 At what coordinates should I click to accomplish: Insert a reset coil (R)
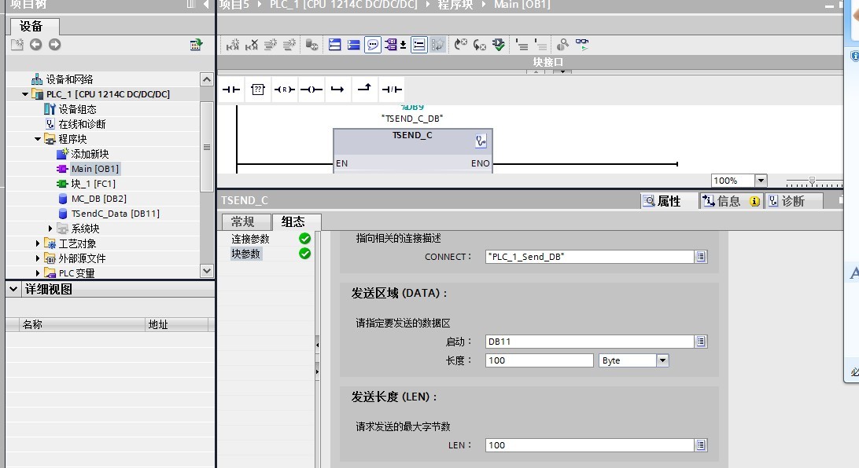(x=284, y=90)
